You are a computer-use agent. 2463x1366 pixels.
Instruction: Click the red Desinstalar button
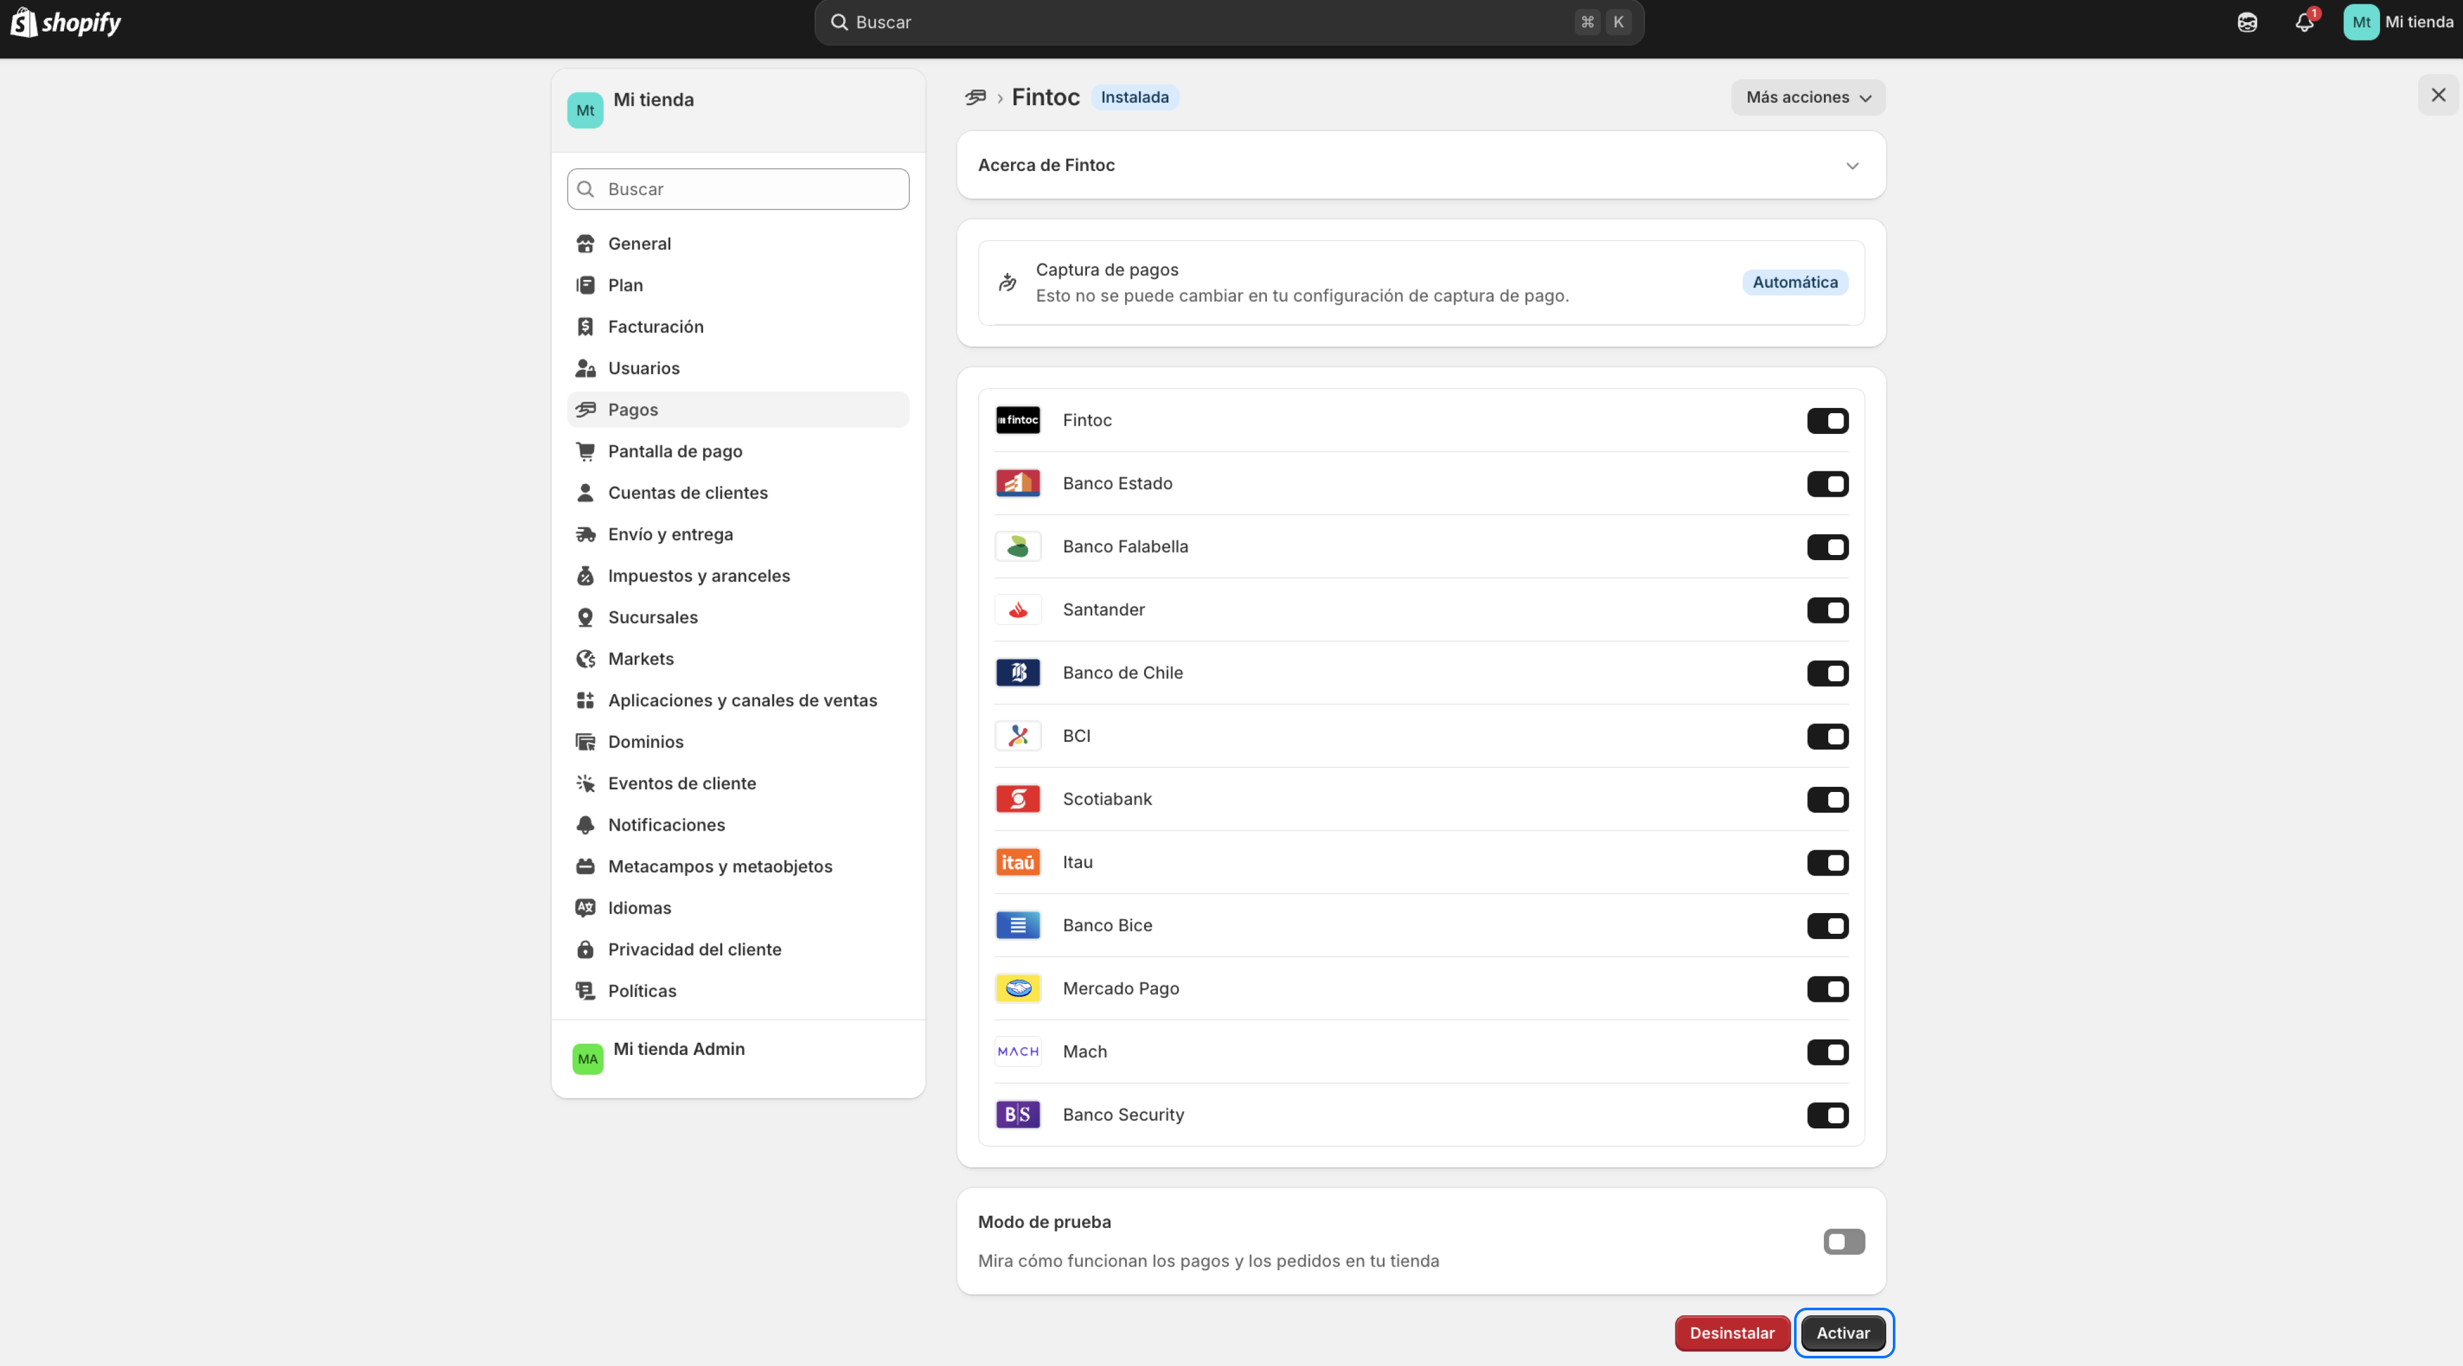[x=1731, y=1332]
